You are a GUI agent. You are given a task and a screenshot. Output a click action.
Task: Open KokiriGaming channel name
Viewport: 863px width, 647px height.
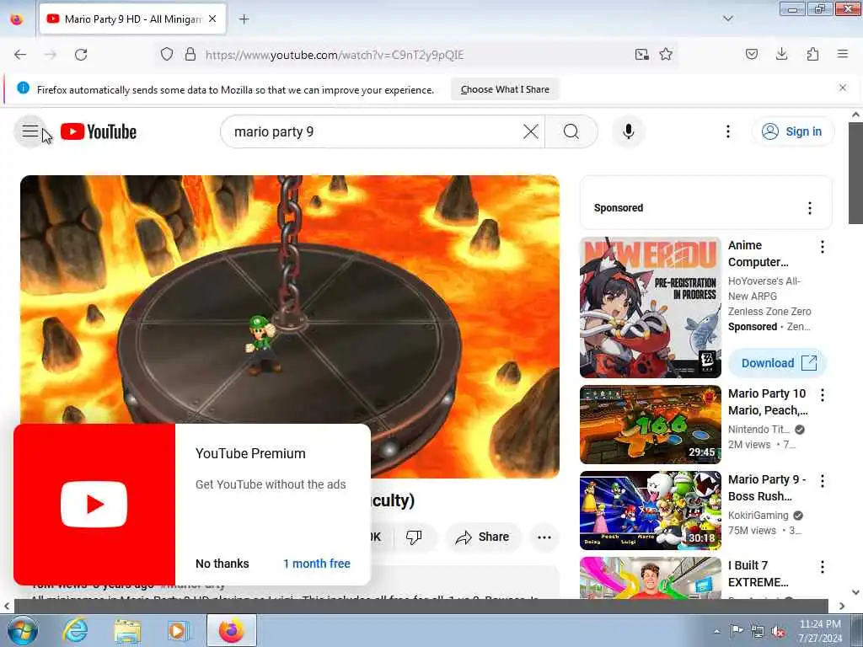click(758, 516)
